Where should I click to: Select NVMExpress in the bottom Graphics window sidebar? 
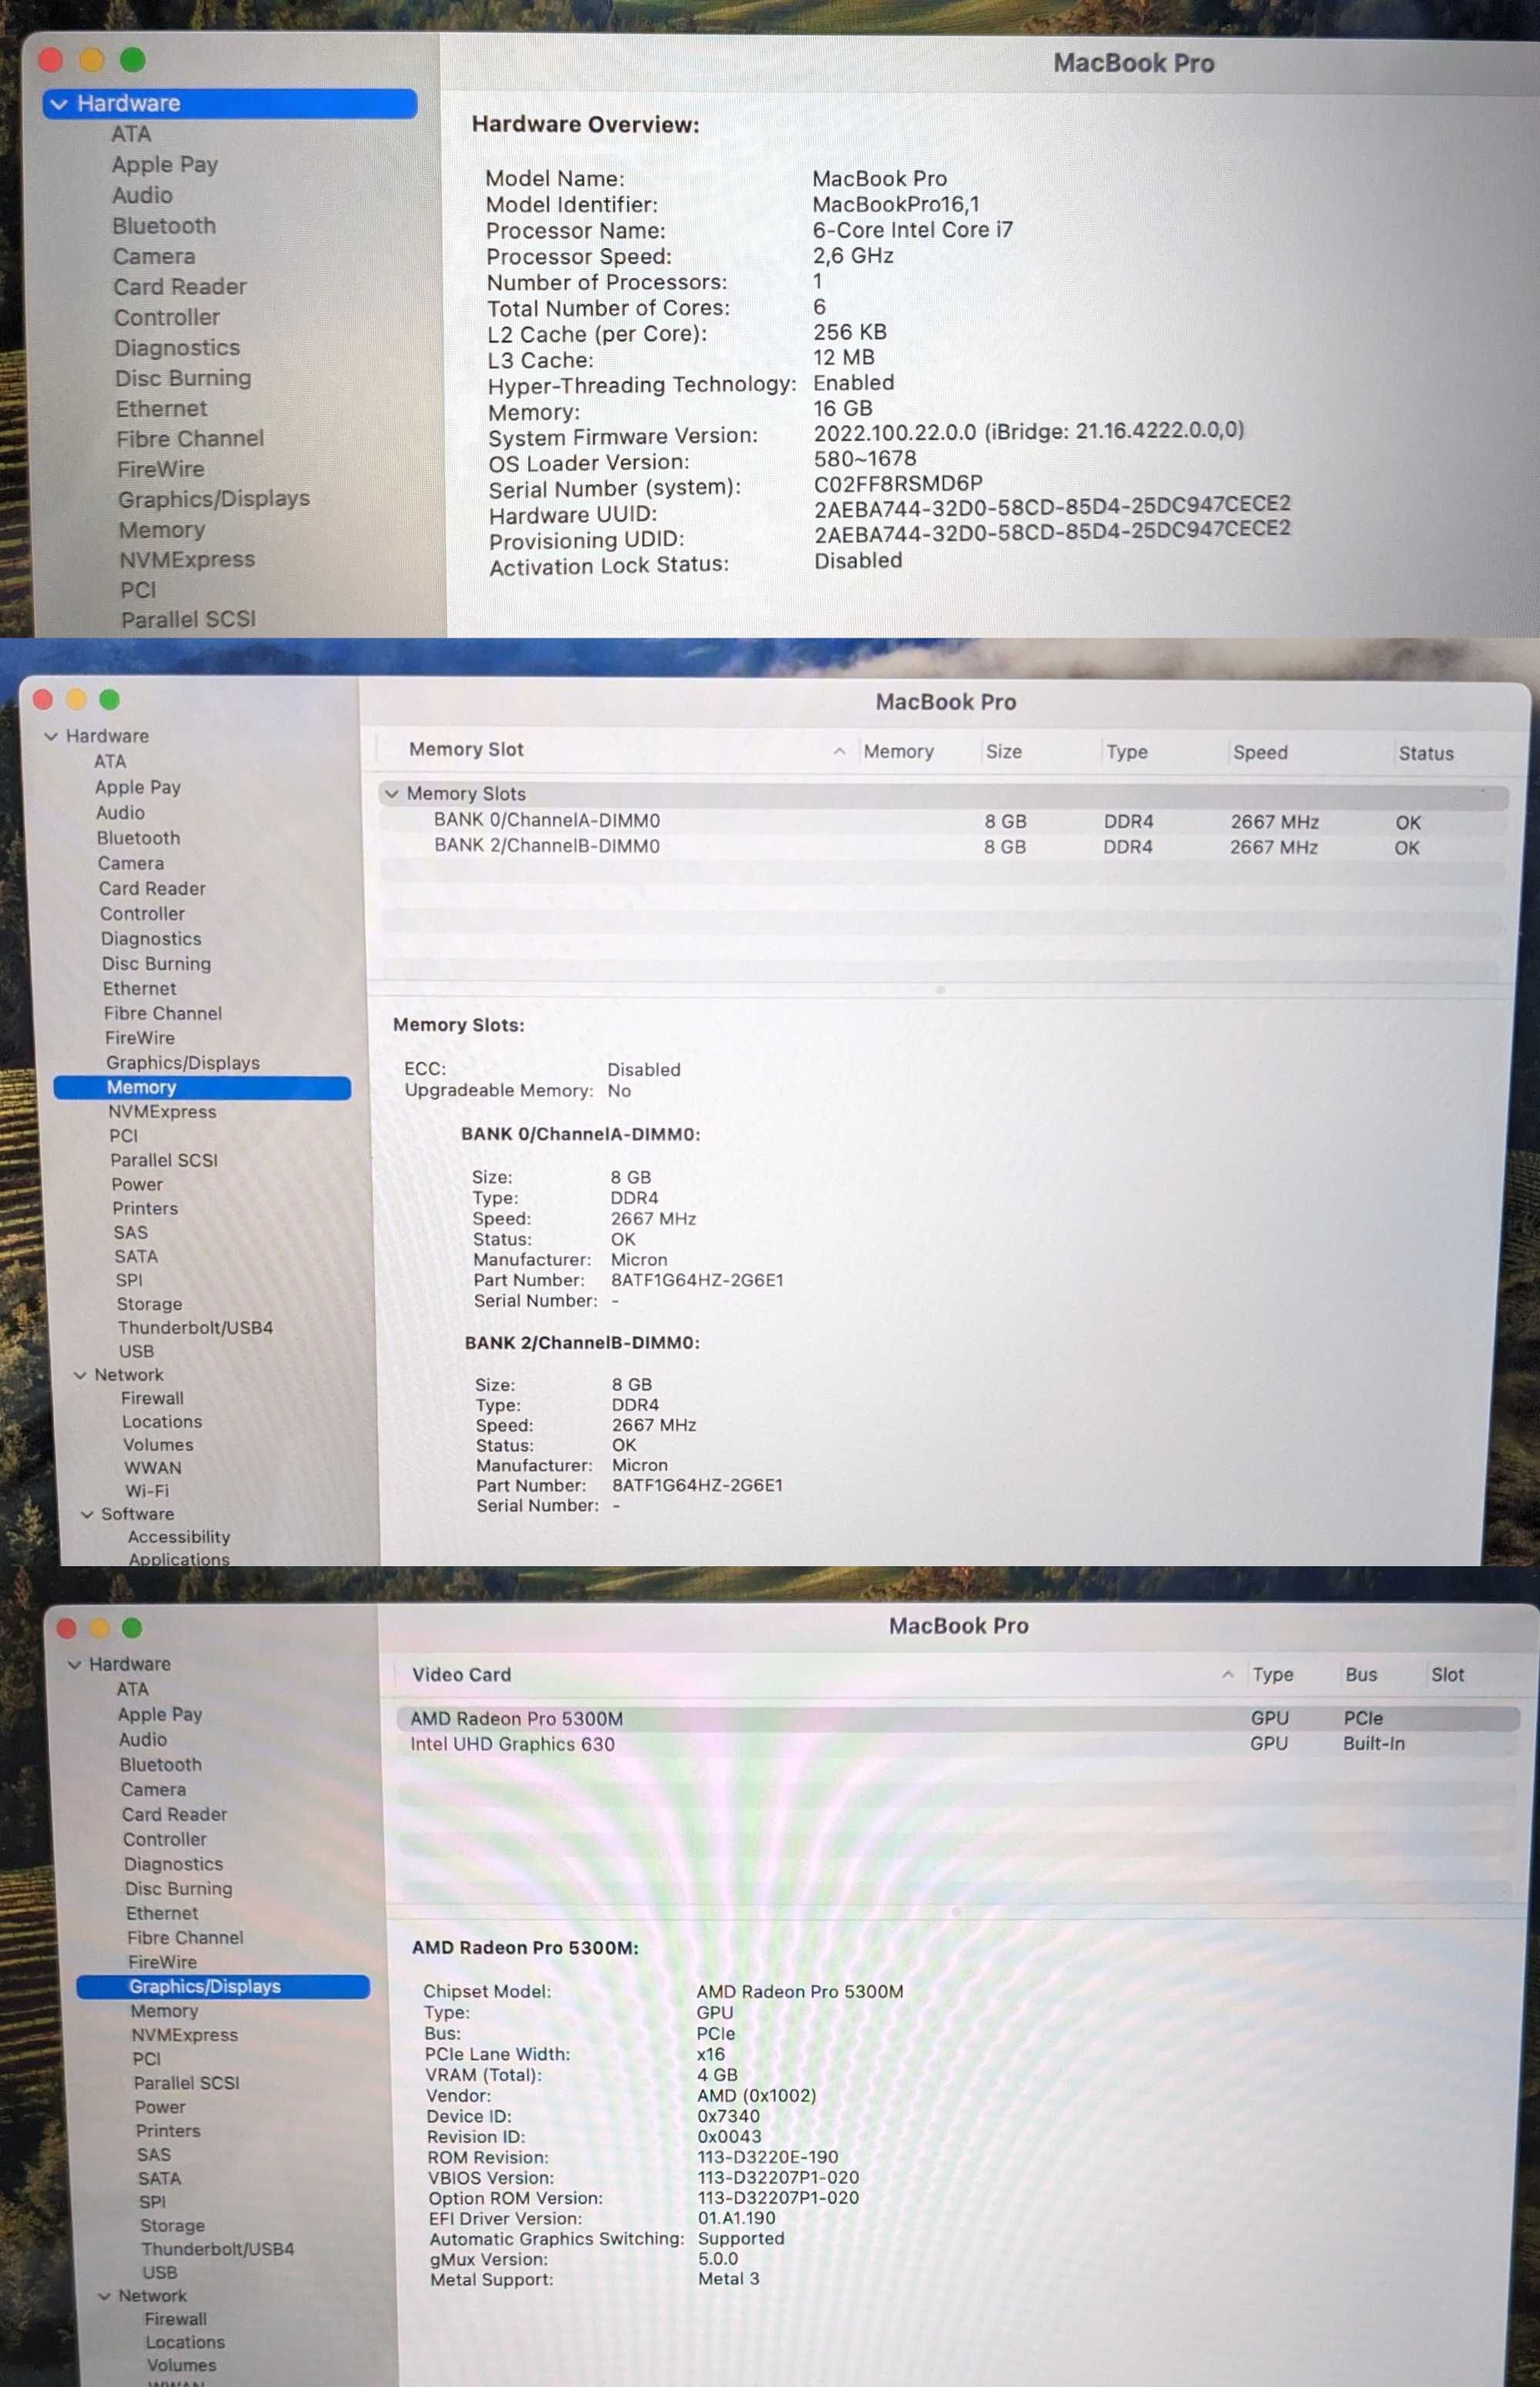point(185,2034)
